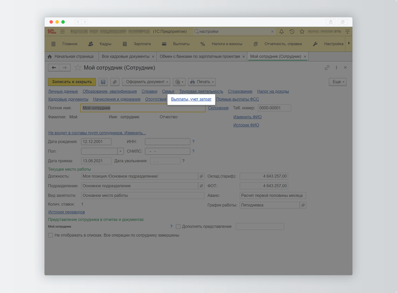This screenshot has height=293, width=397.
Task: Expand the Пол dropdown
Action: click(121, 151)
